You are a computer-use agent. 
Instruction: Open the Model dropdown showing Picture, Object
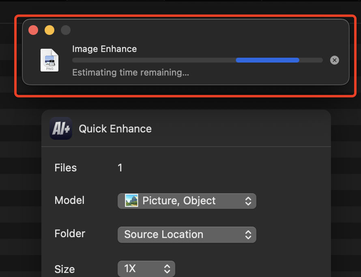(187, 201)
